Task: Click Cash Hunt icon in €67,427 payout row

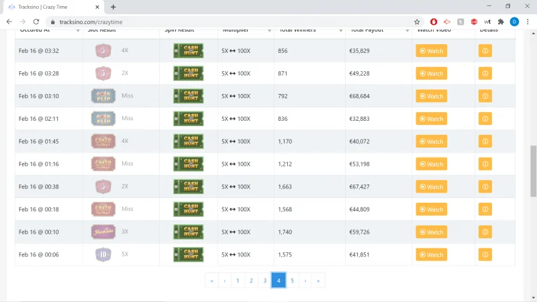Action: point(189,187)
